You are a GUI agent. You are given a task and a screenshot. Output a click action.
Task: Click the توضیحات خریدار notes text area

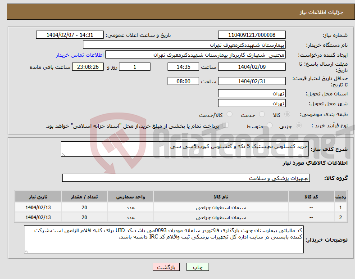(x=164, y=239)
